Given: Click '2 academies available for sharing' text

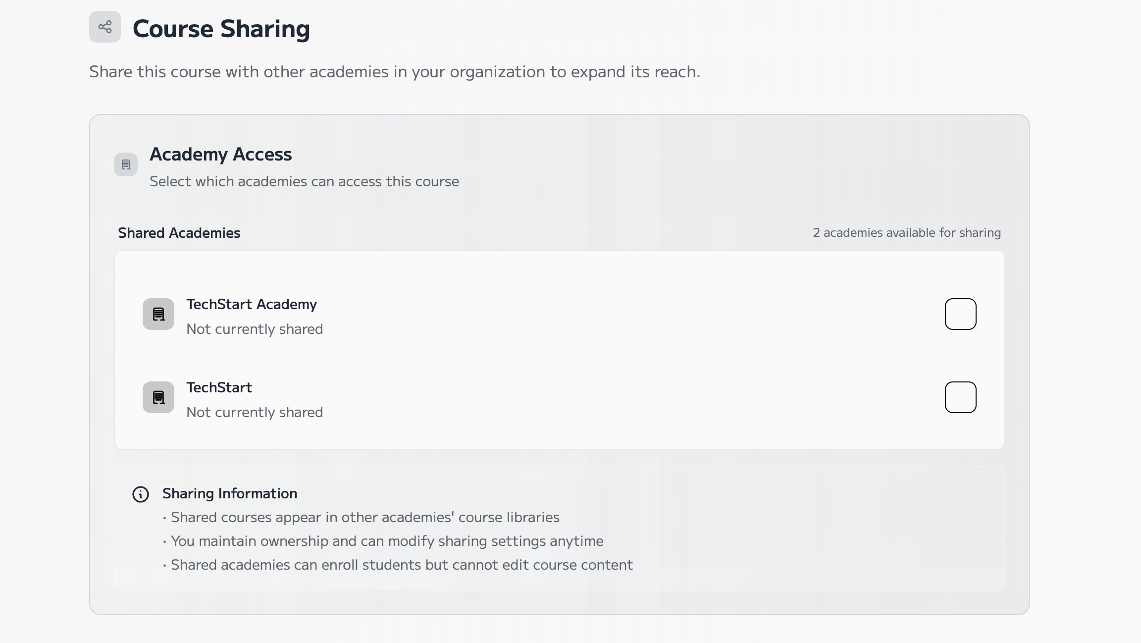Looking at the screenshot, I should point(906,233).
